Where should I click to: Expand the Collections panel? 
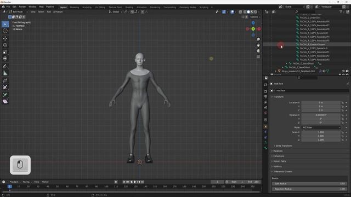[x=278, y=156]
